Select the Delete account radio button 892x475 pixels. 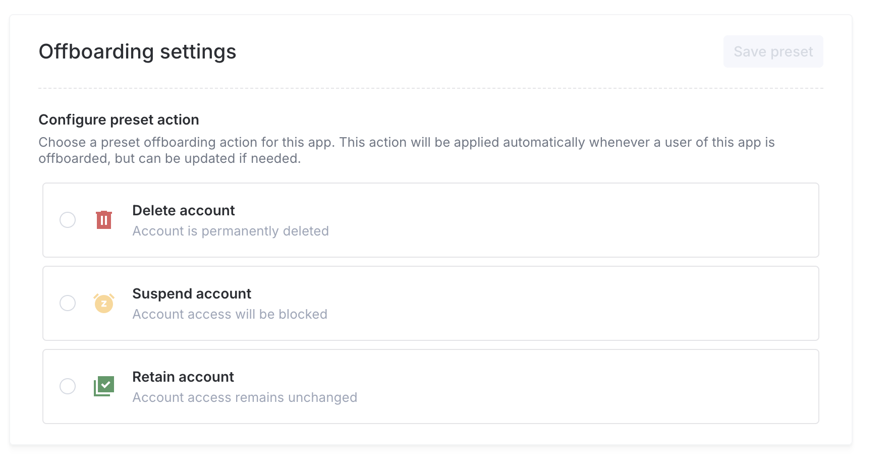pos(68,220)
